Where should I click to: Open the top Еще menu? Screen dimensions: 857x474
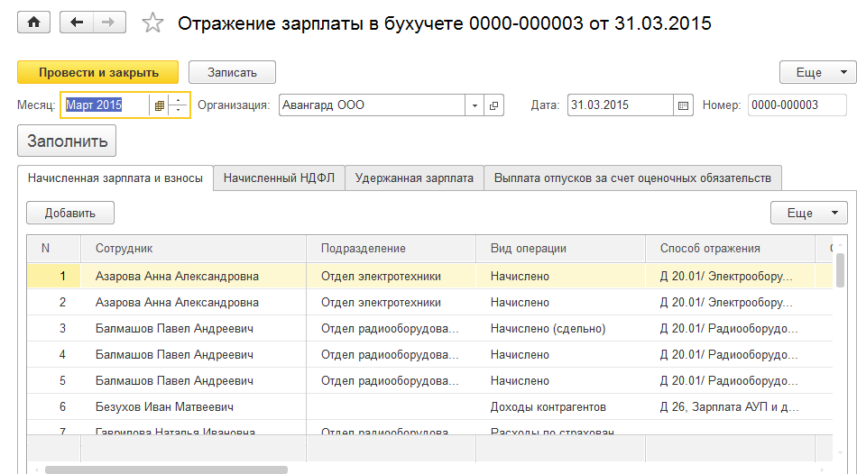(817, 73)
